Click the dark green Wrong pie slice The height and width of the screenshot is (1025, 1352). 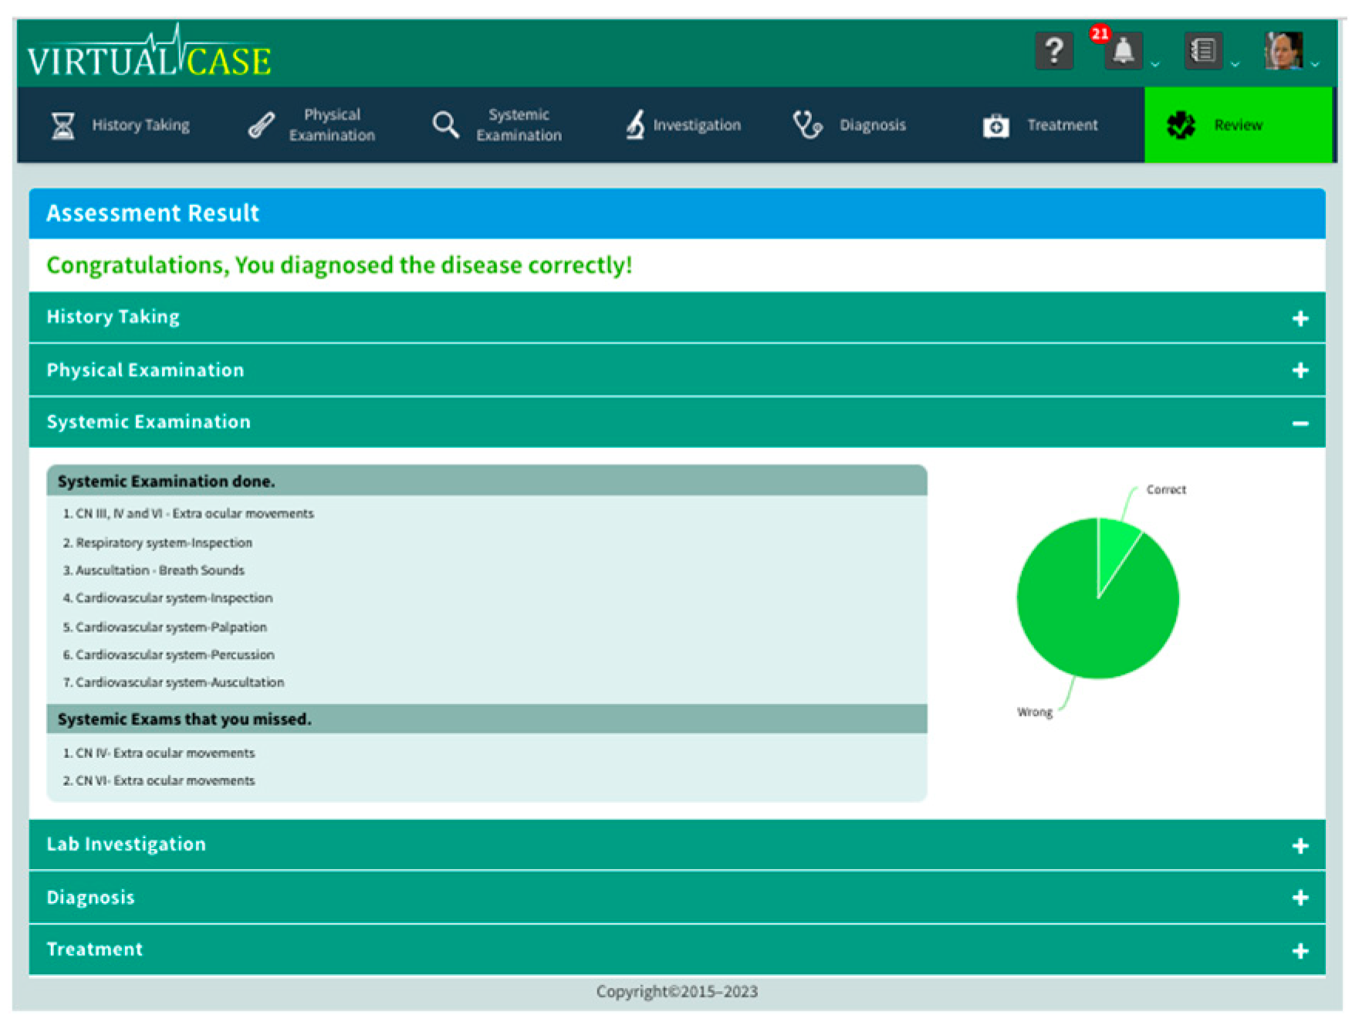coord(1088,625)
